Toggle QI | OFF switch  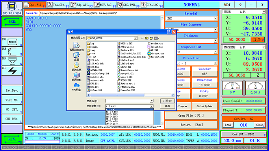76,147
